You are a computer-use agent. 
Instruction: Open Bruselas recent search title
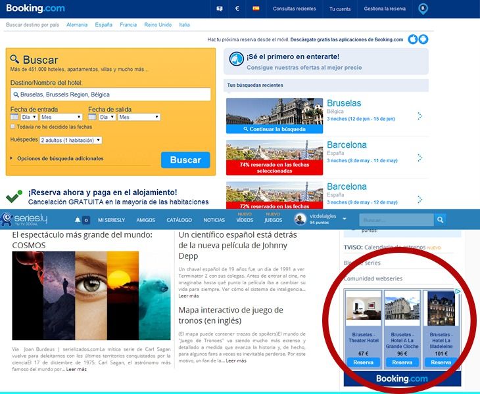(344, 103)
